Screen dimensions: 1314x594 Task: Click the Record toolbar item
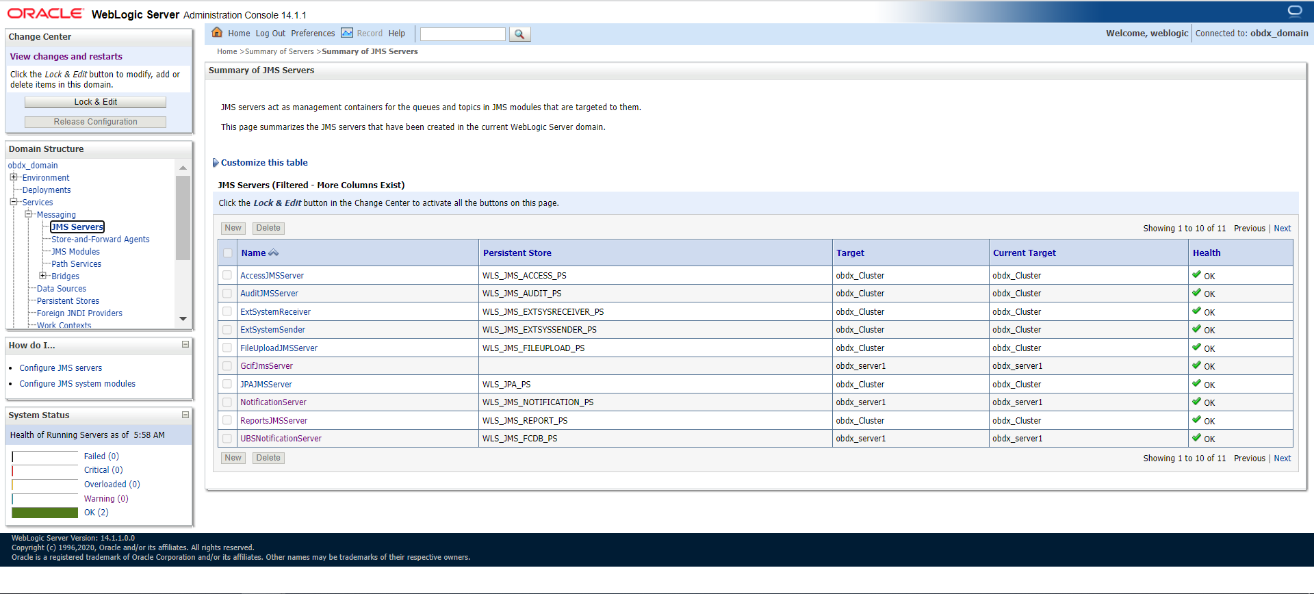pyautogui.click(x=370, y=34)
